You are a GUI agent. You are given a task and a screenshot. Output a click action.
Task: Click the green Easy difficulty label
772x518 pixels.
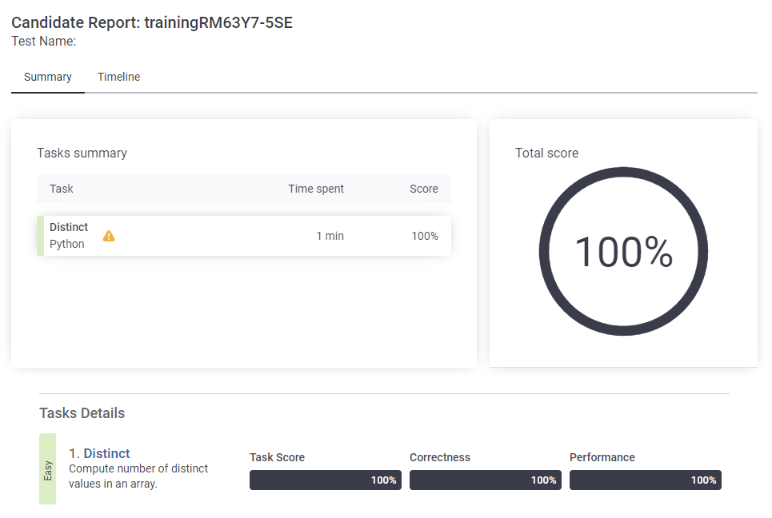click(x=48, y=468)
